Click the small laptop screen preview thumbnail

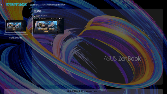tap(16, 26)
